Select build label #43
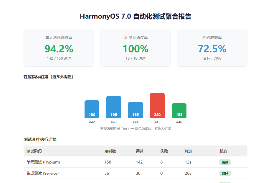This screenshot has width=271, height=183. (114, 122)
